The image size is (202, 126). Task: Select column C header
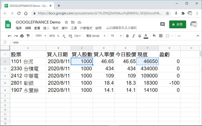(x=82, y=48)
